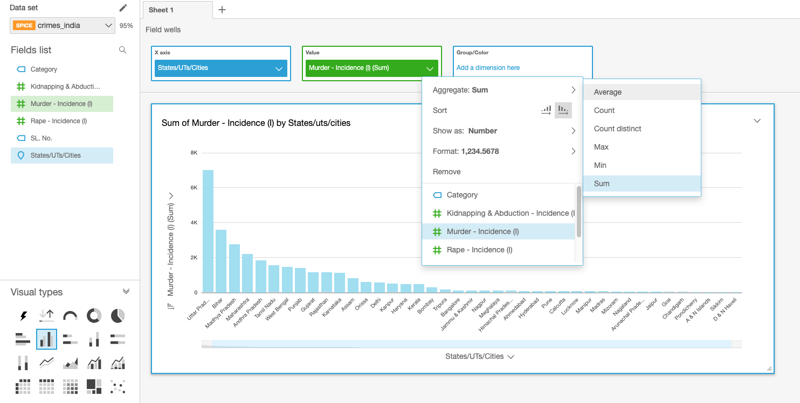The image size is (800, 403).
Task: Select the vertical bar chart visual type
Action: pos(47,340)
